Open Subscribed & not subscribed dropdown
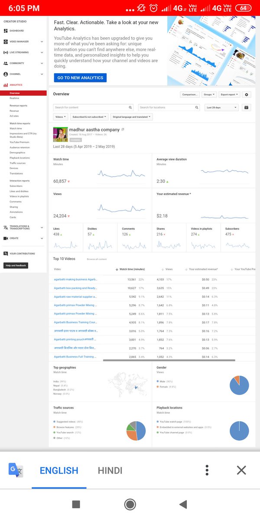This screenshot has width=260, height=520. coord(90,117)
